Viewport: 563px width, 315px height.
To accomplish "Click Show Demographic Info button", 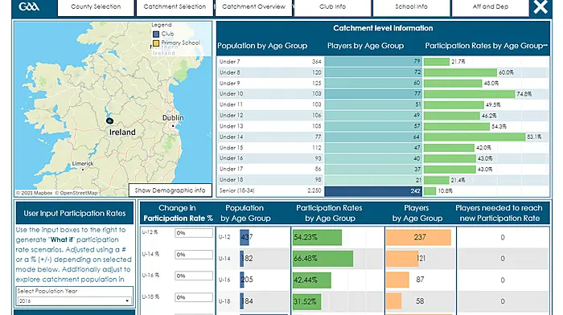I will (x=171, y=190).
